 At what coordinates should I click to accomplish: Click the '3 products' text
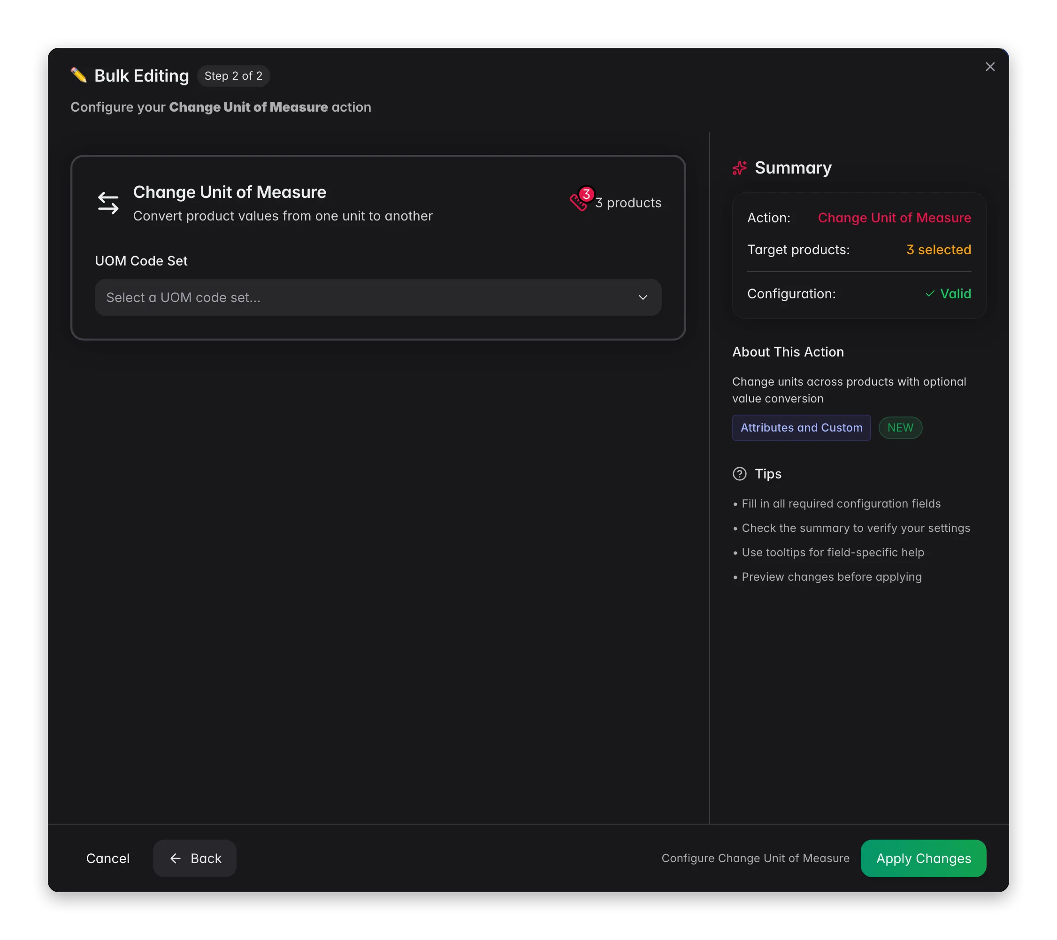tap(628, 203)
